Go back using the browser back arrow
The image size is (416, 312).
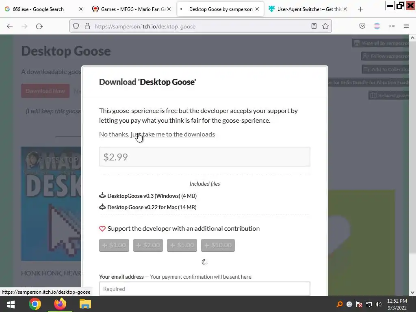10,26
